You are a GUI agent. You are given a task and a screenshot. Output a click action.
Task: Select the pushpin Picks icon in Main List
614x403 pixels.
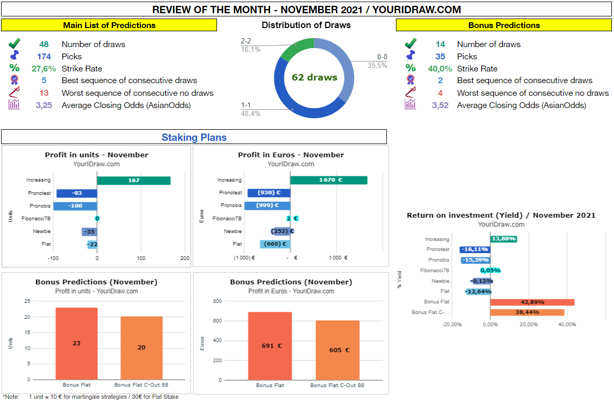pos(14,56)
